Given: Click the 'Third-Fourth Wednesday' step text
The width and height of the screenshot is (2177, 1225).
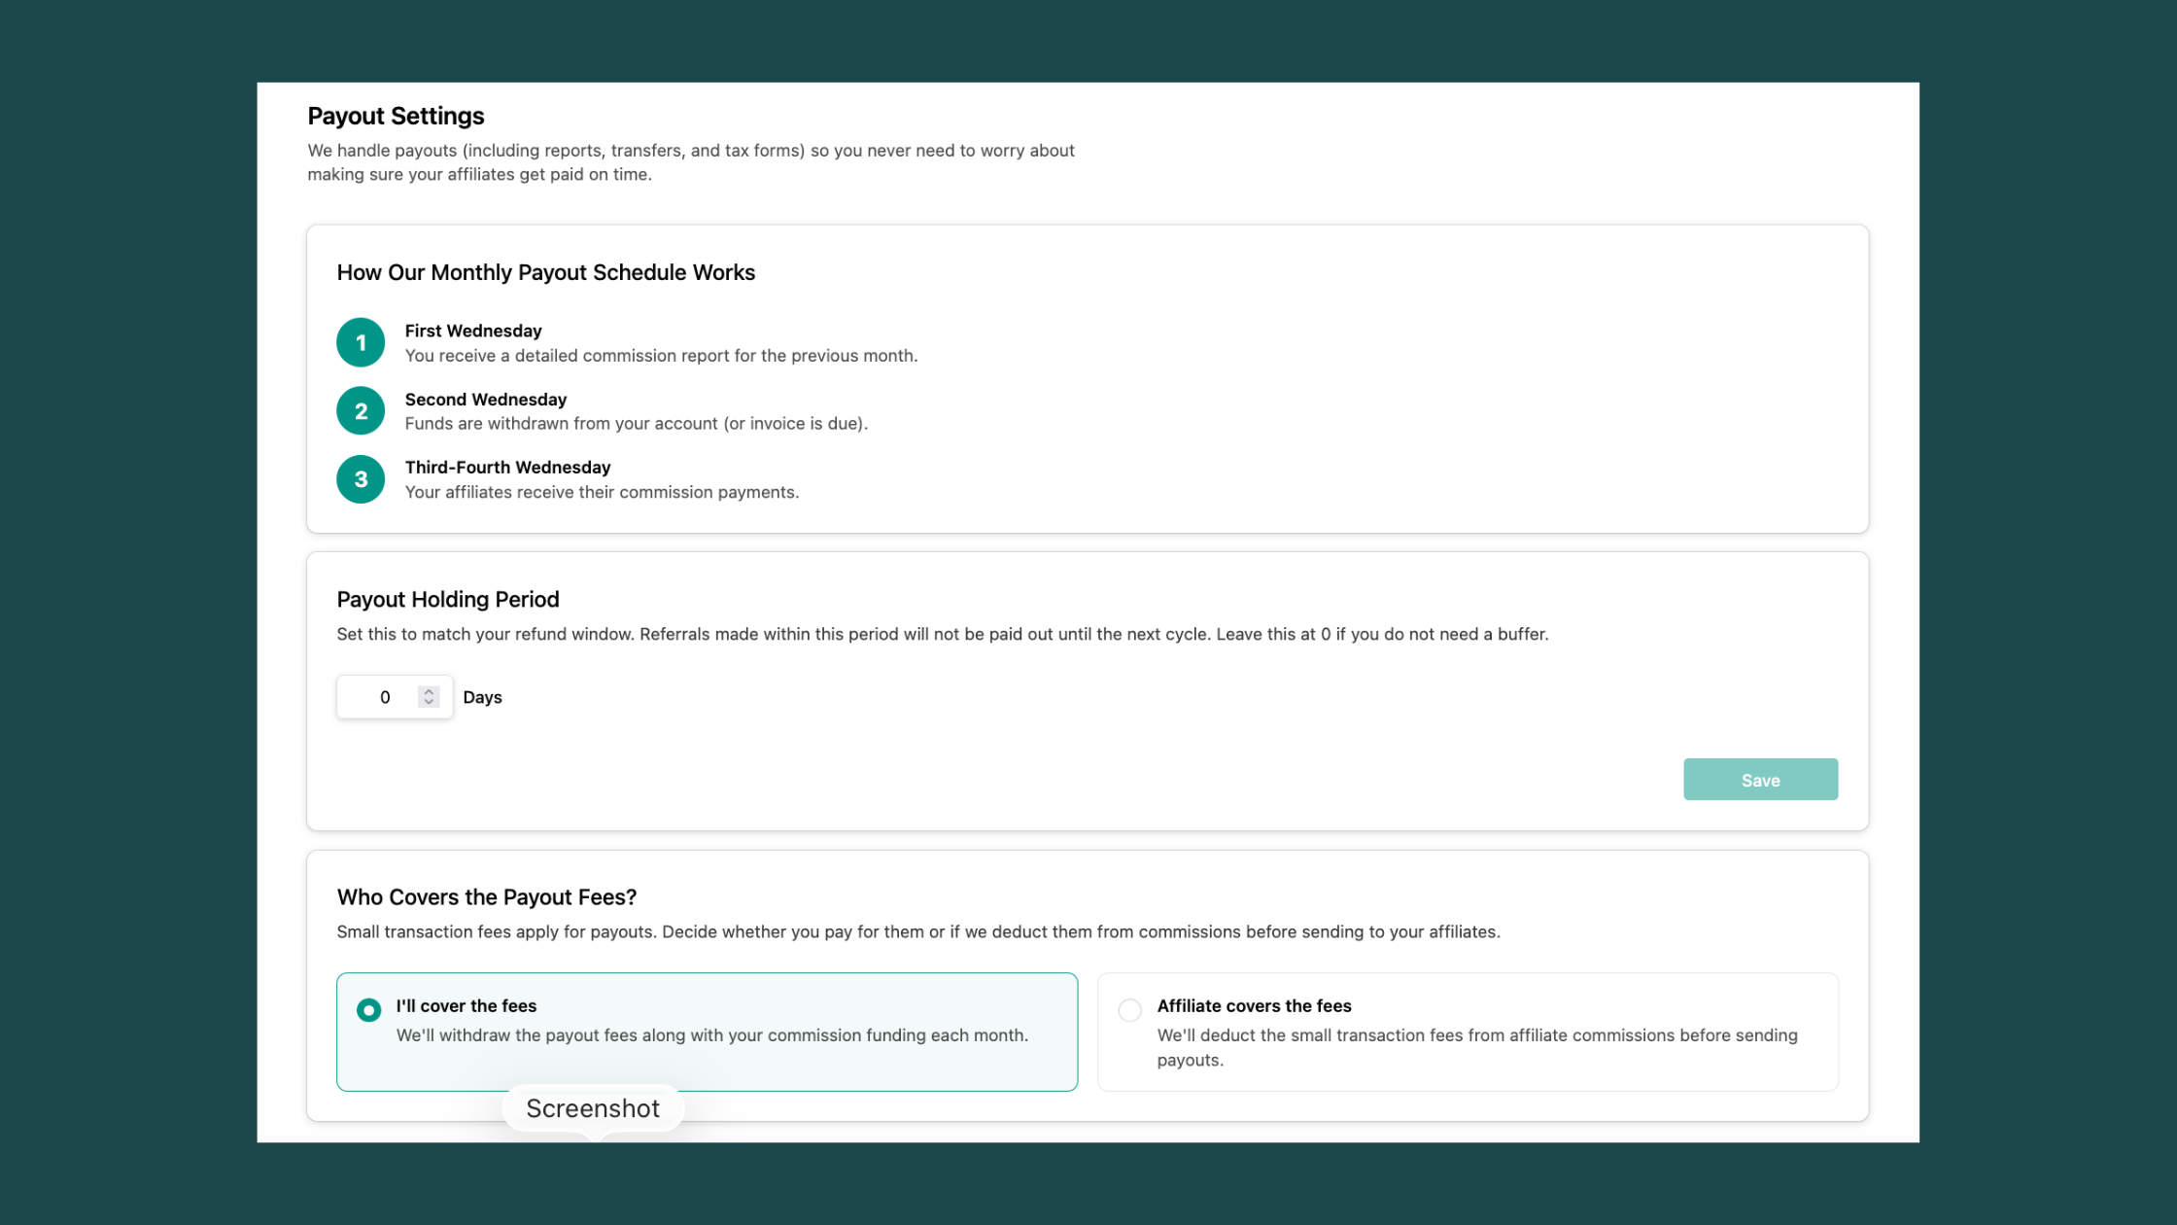Looking at the screenshot, I should (507, 467).
